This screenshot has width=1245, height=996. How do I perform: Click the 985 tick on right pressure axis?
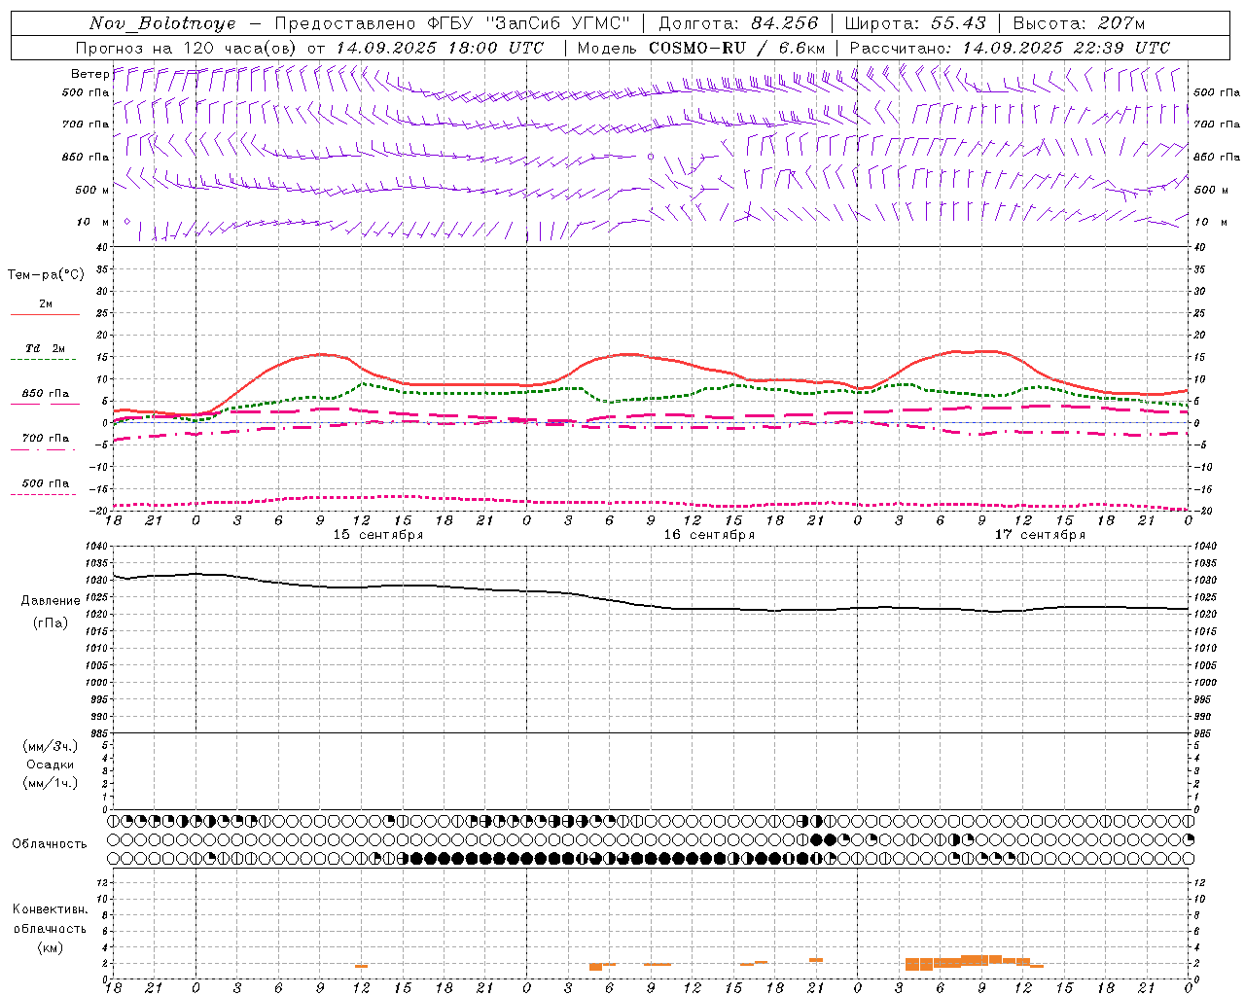coord(1204,732)
